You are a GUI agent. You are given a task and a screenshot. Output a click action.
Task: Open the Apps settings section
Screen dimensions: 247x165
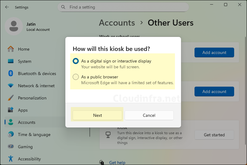tap(23, 110)
